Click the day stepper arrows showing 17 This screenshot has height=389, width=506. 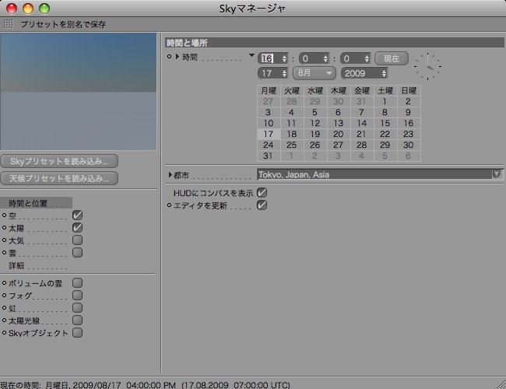point(284,74)
